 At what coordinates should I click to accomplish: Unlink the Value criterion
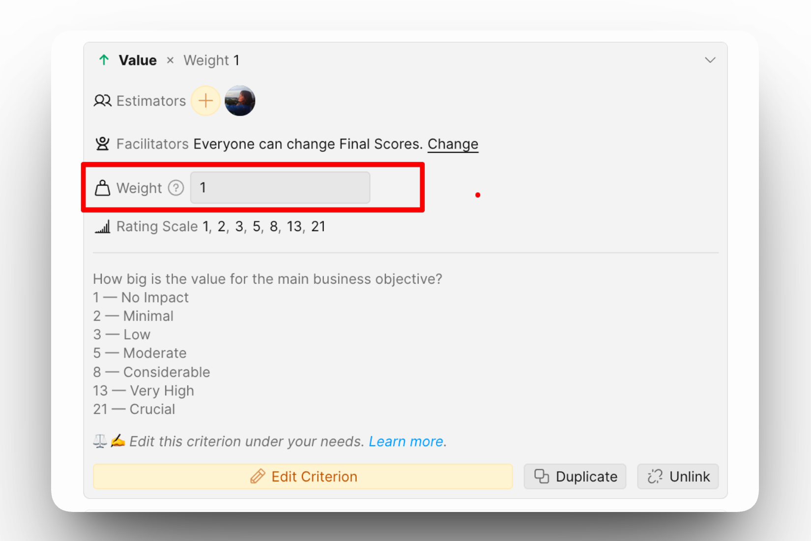pyautogui.click(x=678, y=477)
